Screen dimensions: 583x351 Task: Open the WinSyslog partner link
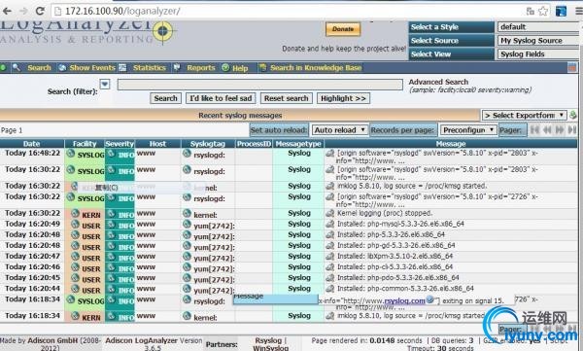271,348
